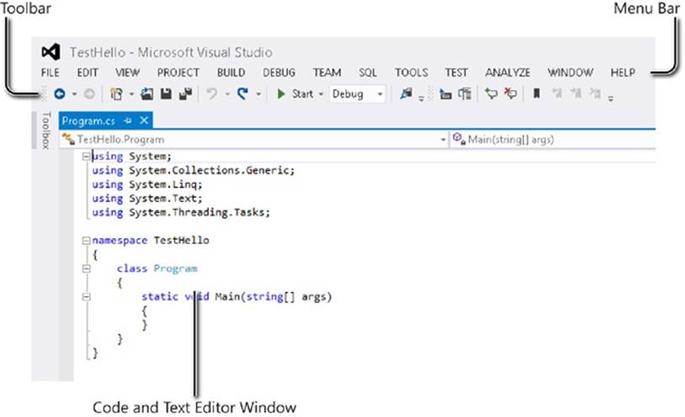
Task: Open the TestHello.Program class dropdown
Action: click(254, 140)
